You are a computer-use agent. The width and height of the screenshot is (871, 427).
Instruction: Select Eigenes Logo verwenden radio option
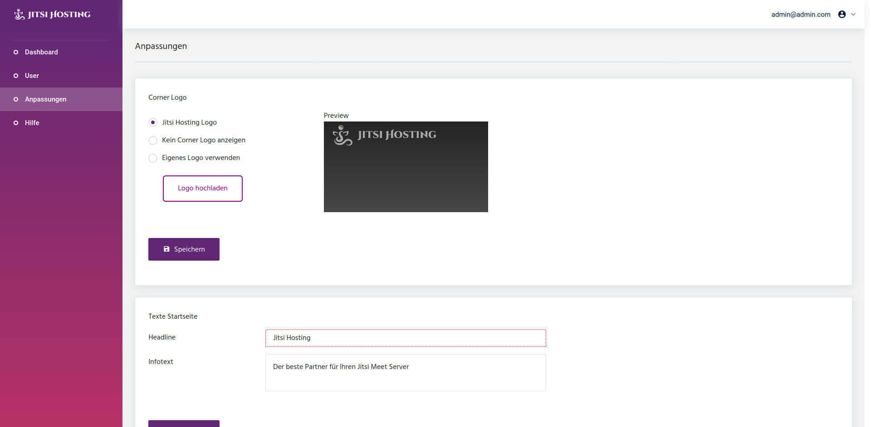click(153, 158)
